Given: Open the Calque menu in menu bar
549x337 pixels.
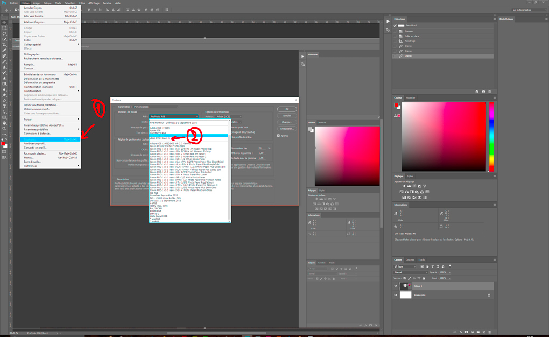Looking at the screenshot, I should 47,3.
